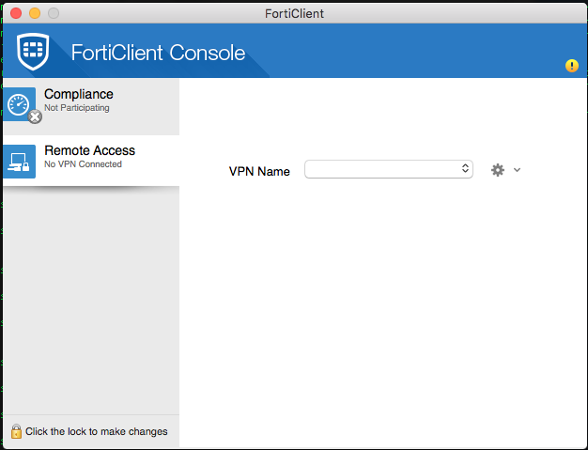The image size is (588, 450).
Task: Close the FortiClient window
Action: click(16, 13)
